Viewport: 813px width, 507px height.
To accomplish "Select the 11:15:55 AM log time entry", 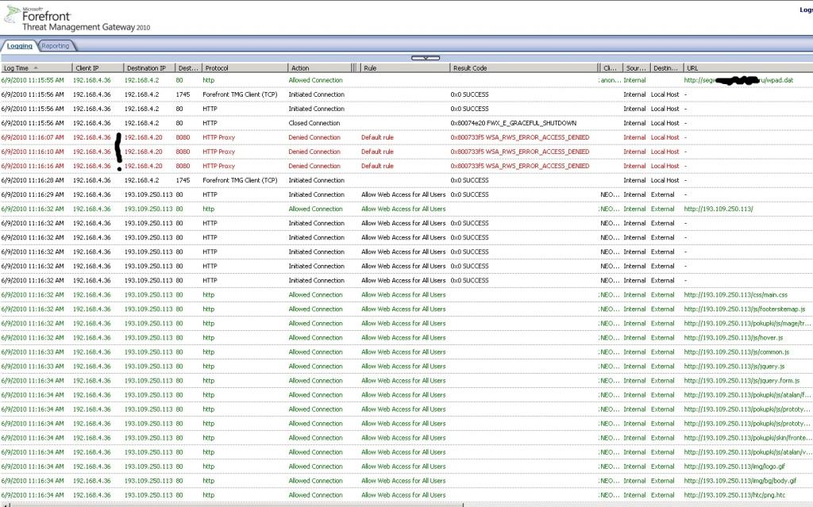I will click(33, 80).
